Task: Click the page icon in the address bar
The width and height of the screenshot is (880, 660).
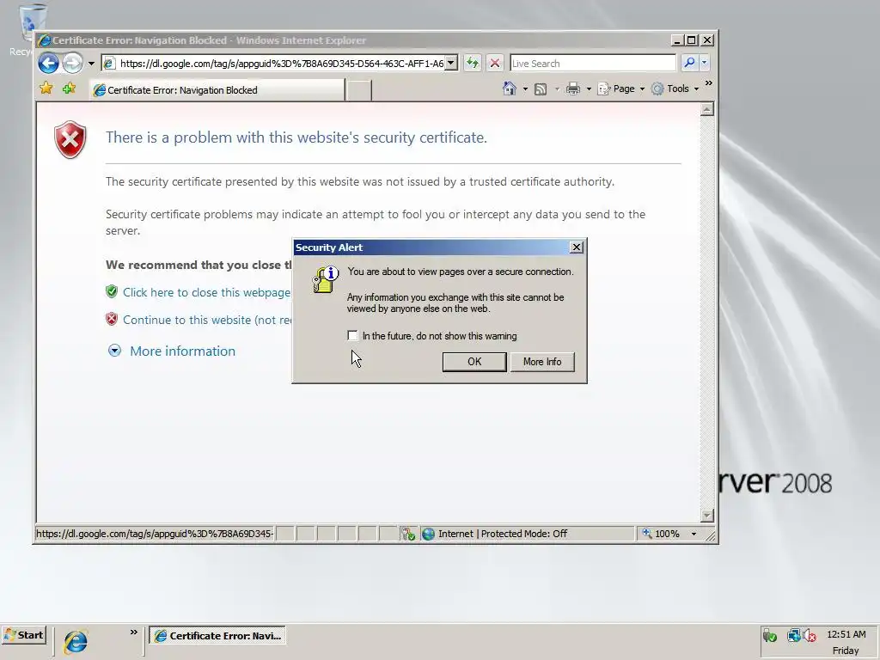Action: click(110, 64)
